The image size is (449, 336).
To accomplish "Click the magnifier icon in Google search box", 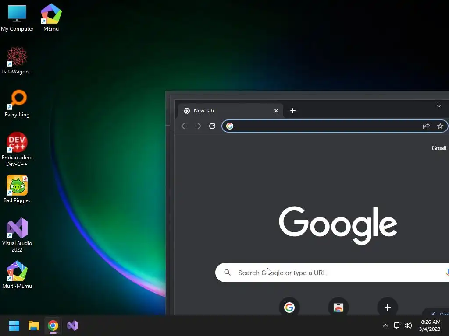I will pyautogui.click(x=228, y=273).
